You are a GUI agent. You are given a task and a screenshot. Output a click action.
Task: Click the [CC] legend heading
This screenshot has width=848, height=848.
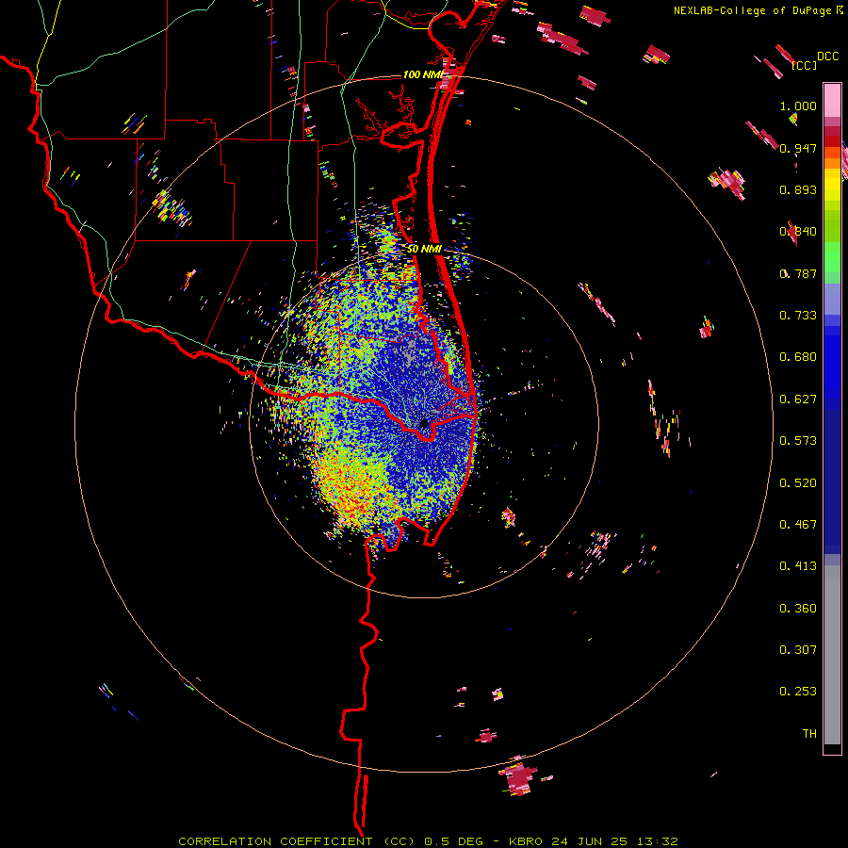(805, 65)
